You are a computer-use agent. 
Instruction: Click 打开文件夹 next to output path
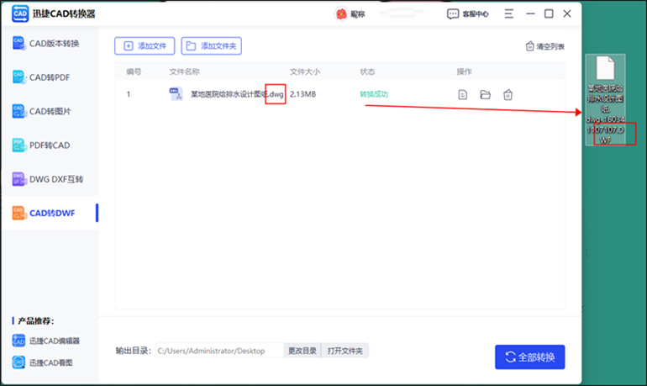pyautogui.click(x=345, y=351)
